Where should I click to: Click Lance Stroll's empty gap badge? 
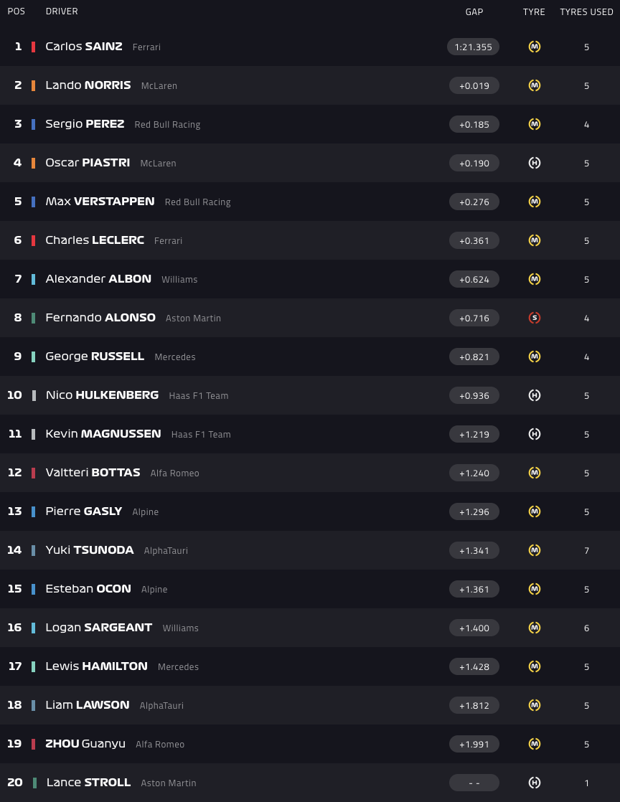pos(474,783)
